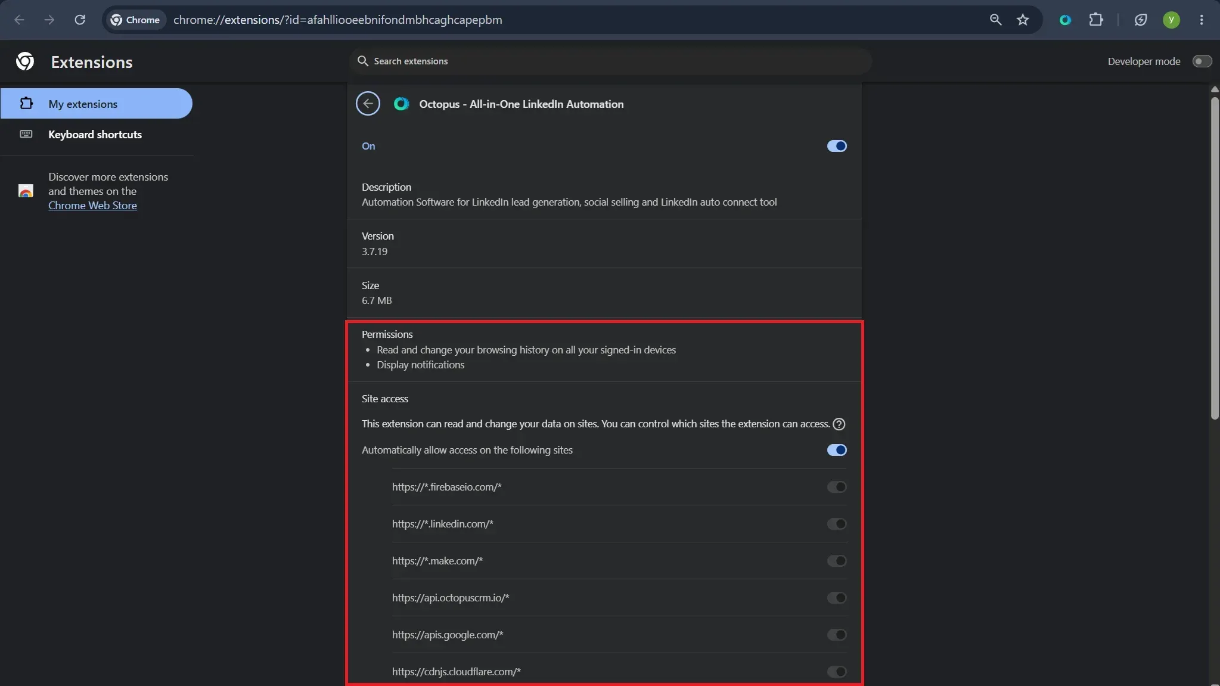
Task: Open Keyboard shortcuts in sidebar
Action: 96,135
